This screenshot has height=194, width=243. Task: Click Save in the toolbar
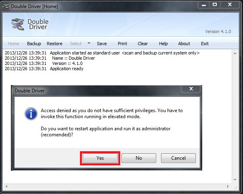pyautogui.click(x=102, y=44)
